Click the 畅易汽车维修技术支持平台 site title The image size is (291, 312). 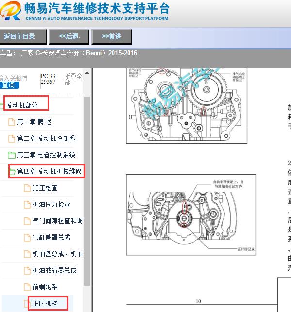pos(97,9)
